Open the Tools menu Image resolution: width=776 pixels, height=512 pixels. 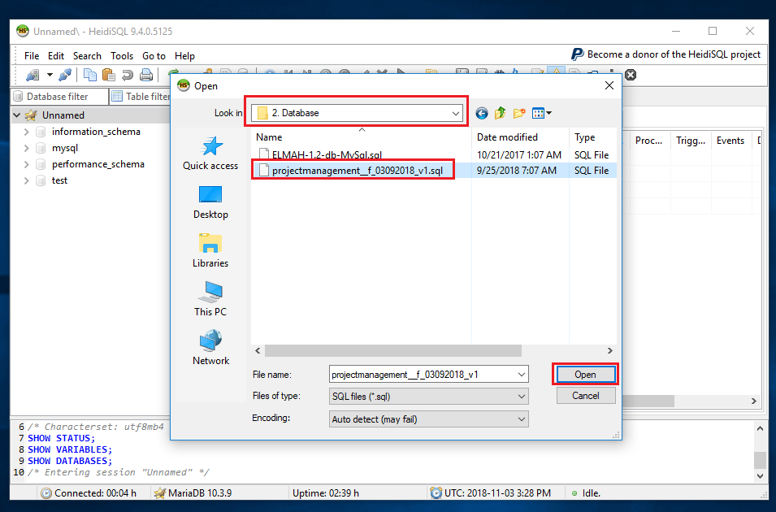(x=122, y=56)
